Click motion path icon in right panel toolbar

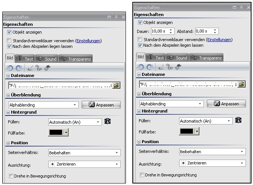[x=169, y=67]
